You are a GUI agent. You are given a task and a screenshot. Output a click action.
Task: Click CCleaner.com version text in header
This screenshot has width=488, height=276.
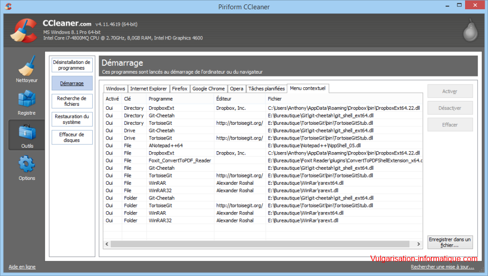click(90, 23)
